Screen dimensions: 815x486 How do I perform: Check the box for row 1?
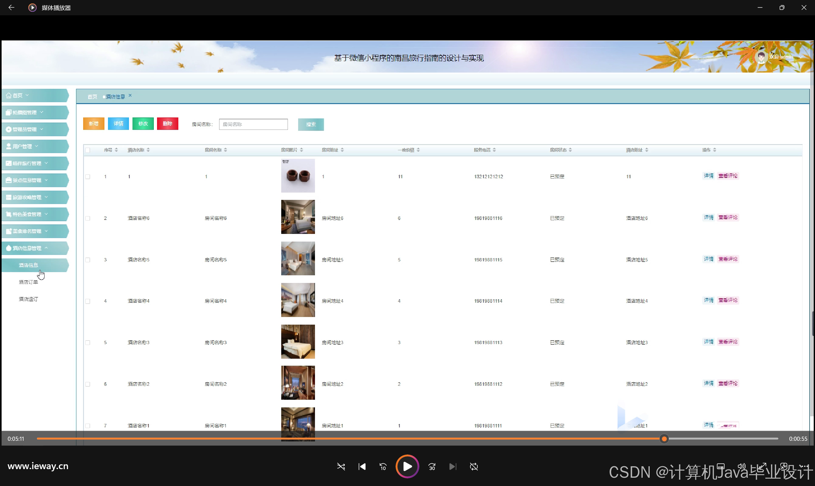(88, 177)
